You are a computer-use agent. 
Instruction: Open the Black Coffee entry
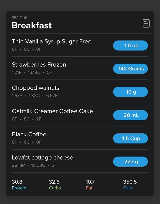click(x=29, y=134)
